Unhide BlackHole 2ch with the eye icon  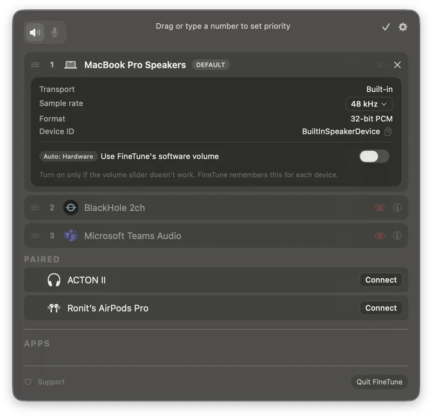click(x=380, y=207)
